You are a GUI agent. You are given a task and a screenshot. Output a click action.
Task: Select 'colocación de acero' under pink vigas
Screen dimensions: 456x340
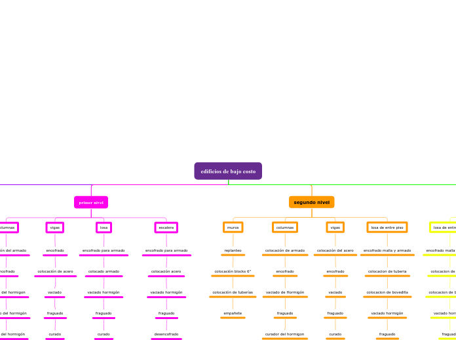click(x=55, y=271)
